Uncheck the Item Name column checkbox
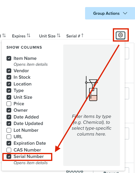This screenshot has width=135, height=173. tap(9, 58)
